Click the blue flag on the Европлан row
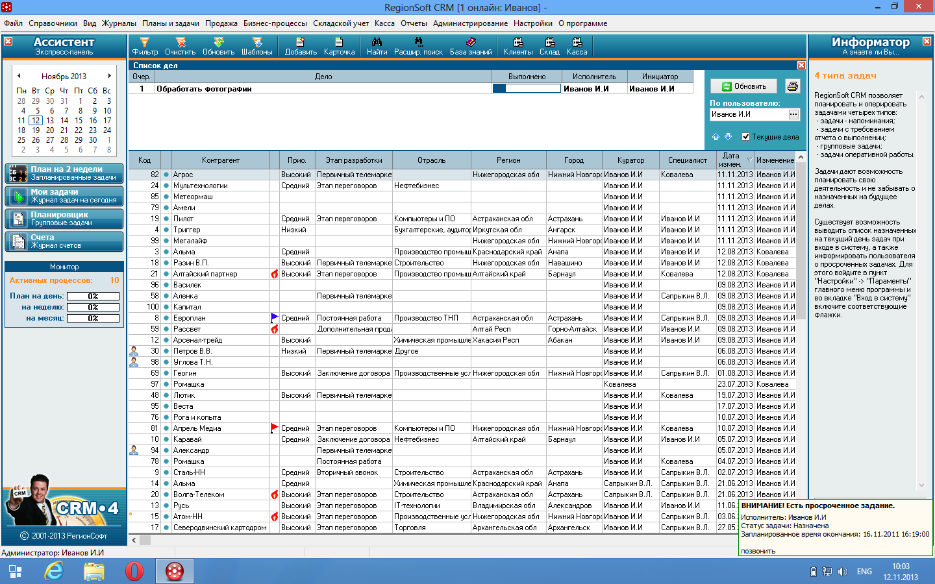The width and height of the screenshot is (935, 584). click(x=275, y=317)
